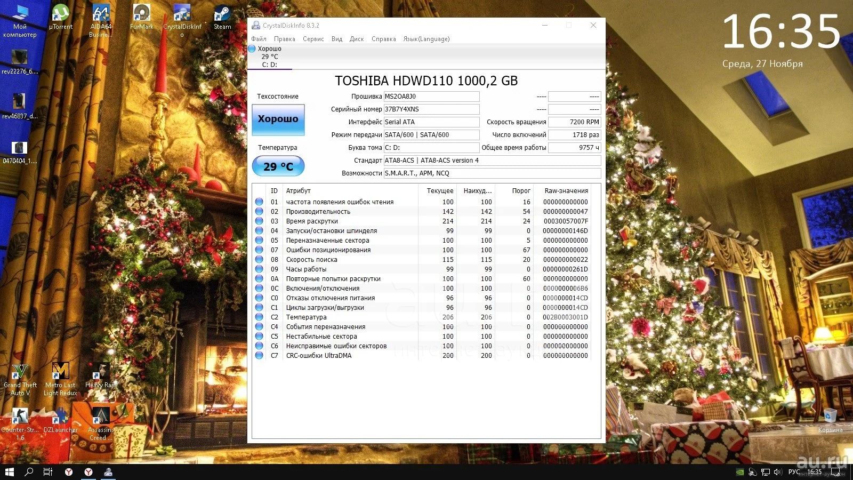853x480 pixels.
Task: Switch РУС input language indicator
Action: [794, 472]
